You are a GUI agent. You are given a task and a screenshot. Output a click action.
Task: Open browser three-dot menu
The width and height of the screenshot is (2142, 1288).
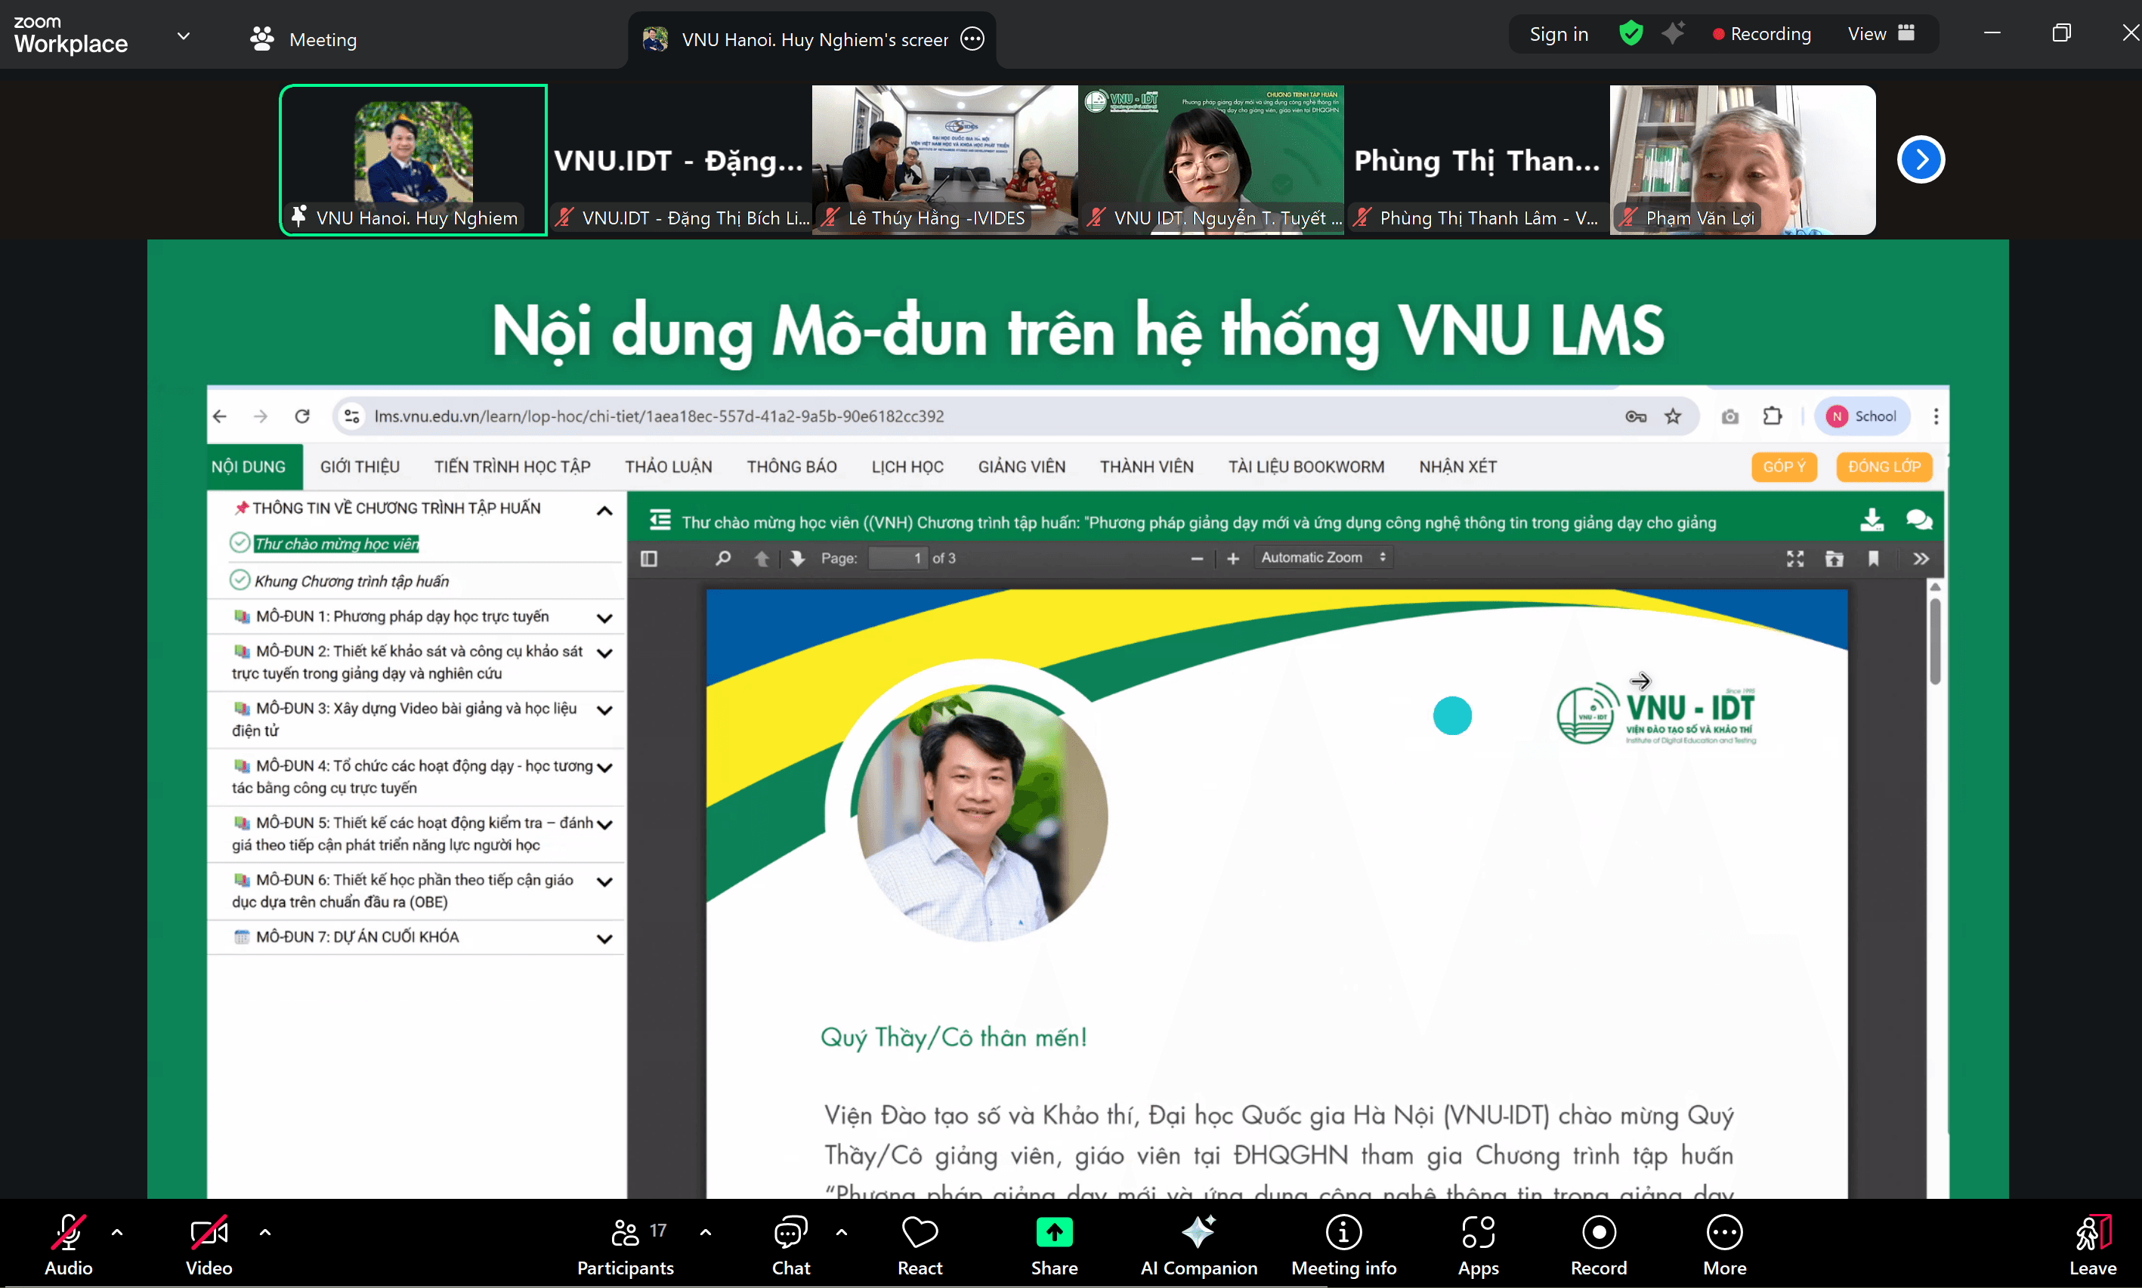pyautogui.click(x=1936, y=415)
